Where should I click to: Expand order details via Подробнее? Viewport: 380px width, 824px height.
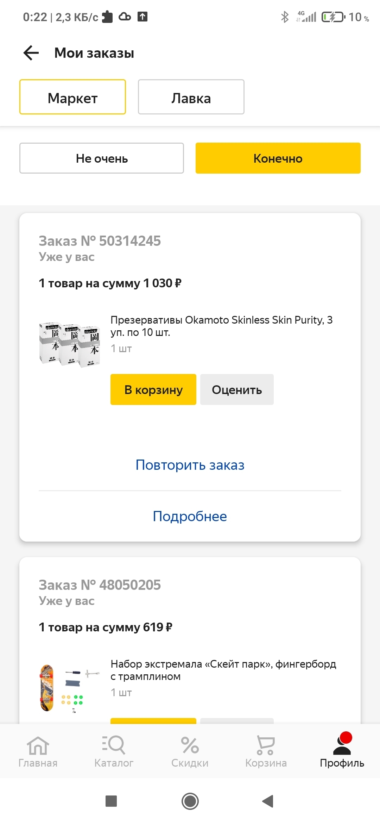click(190, 516)
